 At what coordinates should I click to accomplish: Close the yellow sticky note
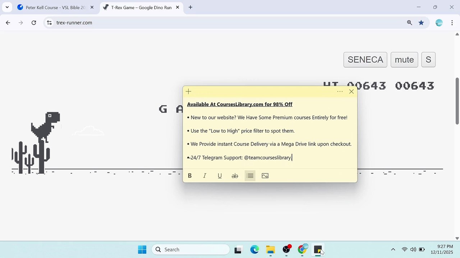(x=351, y=91)
